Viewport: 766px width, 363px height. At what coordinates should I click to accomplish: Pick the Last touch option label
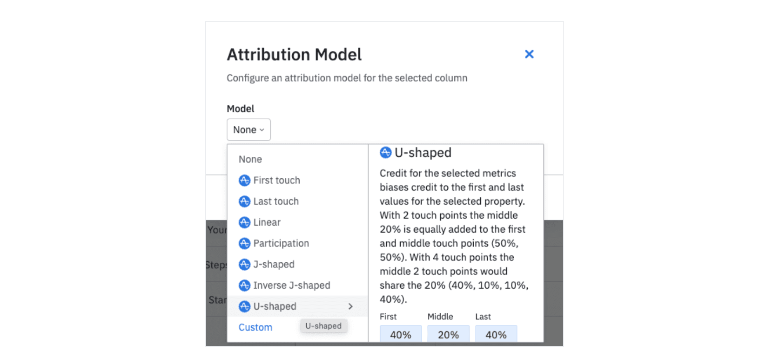click(x=276, y=201)
